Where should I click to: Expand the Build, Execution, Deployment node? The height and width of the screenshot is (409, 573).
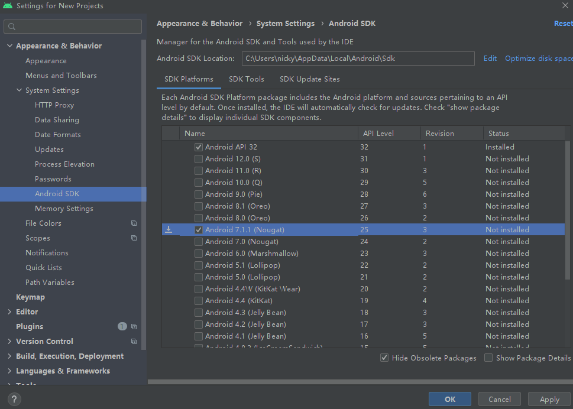click(9, 356)
